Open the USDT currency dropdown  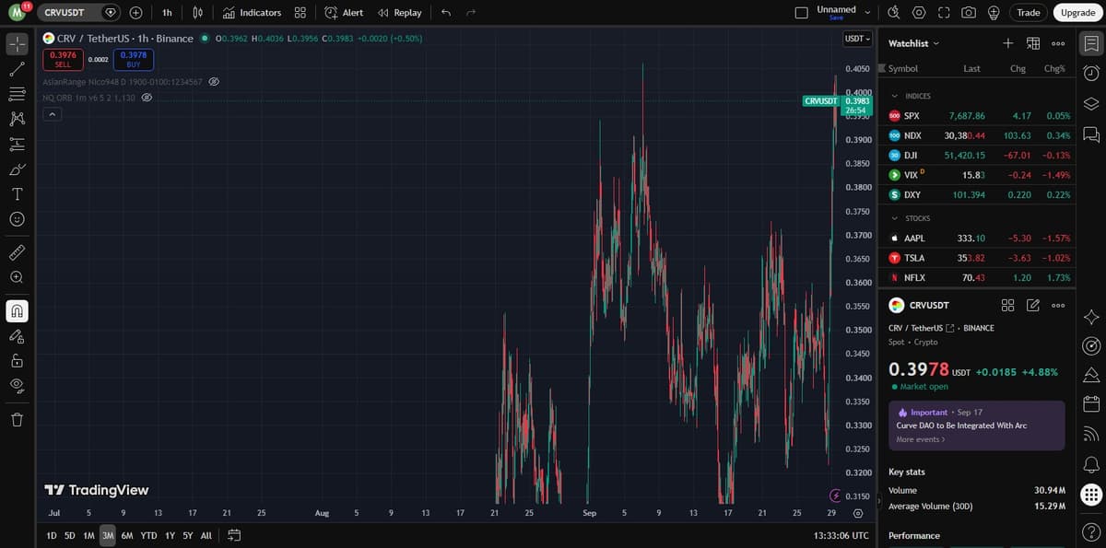coord(857,39)
